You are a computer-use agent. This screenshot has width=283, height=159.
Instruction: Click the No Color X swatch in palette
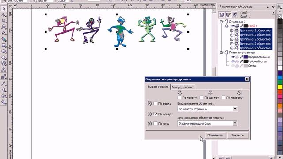(x=280, y=16)
